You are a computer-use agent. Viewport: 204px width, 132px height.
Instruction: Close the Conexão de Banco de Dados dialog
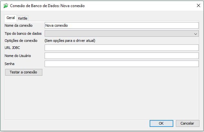click(x=199, y=5)
